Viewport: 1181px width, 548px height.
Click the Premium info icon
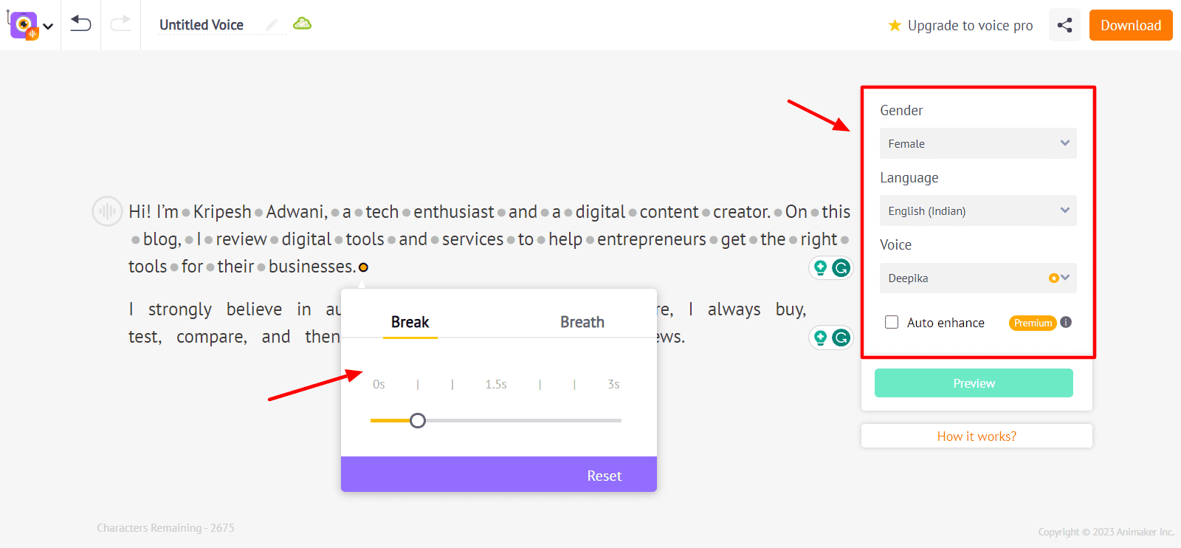click(1066, 322)
